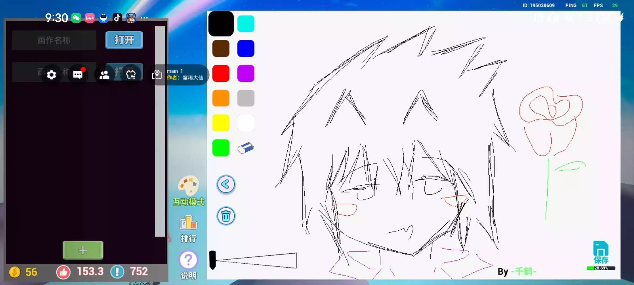Select the purple color swatch
Screen dimensions: 634x285
pos(246,73)
